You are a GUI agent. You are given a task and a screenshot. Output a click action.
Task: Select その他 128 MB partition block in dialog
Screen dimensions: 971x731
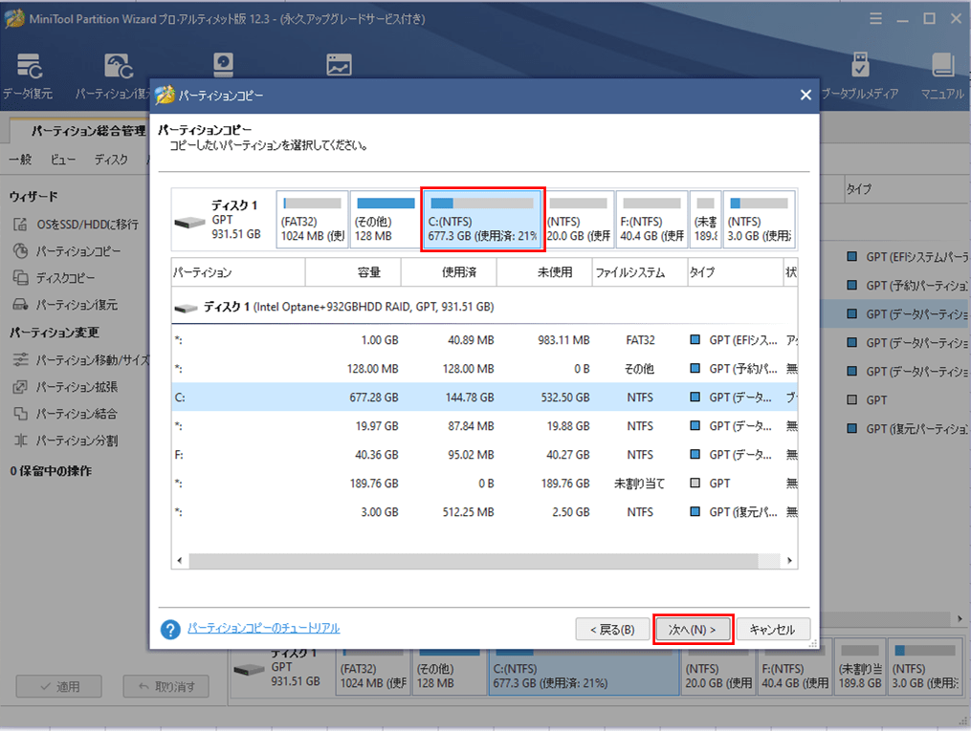(x=385, y=220)
